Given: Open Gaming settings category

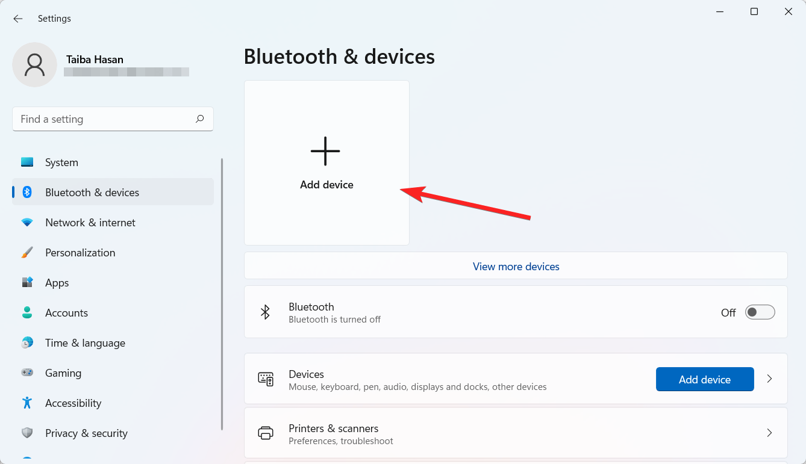Looking at the screenshot, I should point(113,373).
